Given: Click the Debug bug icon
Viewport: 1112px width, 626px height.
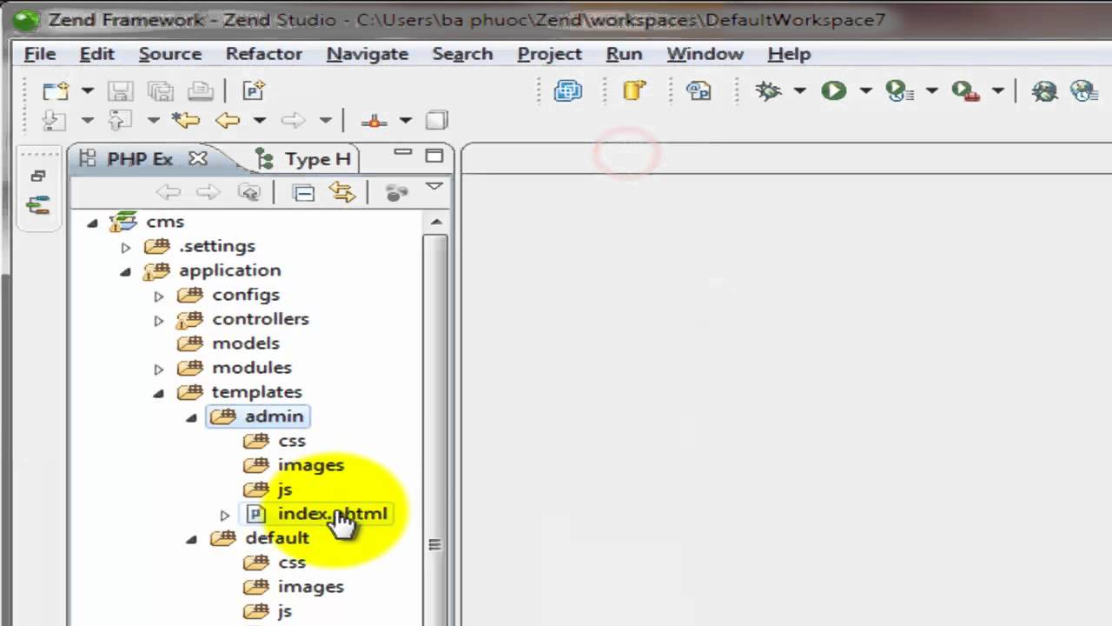Looking at the screenshot, I should pyautogui.click(x=769, y=90).
